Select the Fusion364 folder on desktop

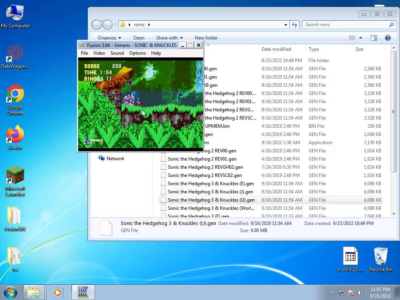[15, 218]
